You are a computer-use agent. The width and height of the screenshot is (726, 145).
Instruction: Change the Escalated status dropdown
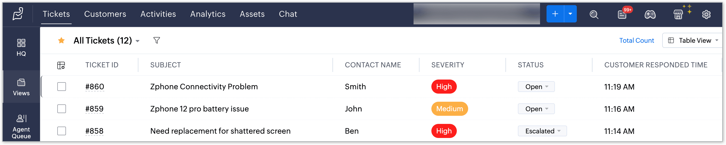[x=542, y=131]
